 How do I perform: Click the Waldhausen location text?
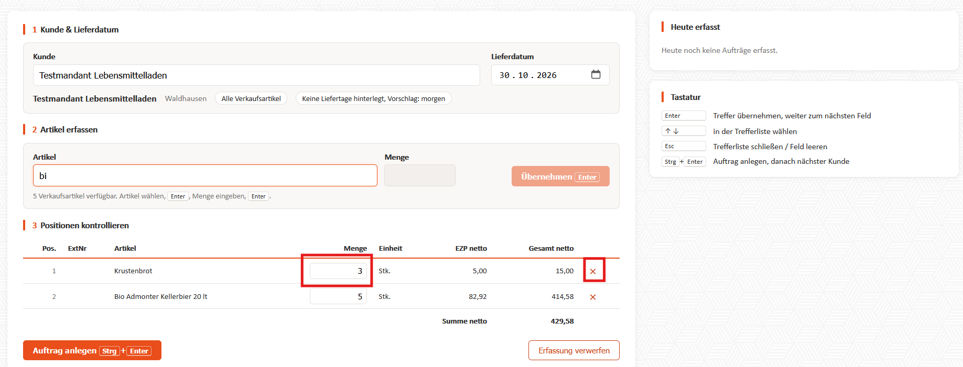186,98
